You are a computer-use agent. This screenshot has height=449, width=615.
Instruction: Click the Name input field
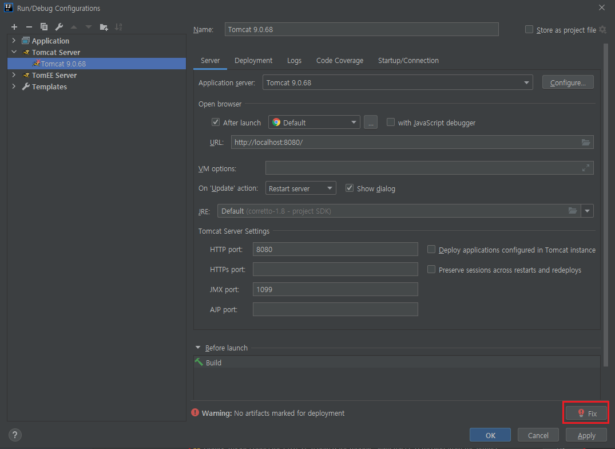coord(362,29)
